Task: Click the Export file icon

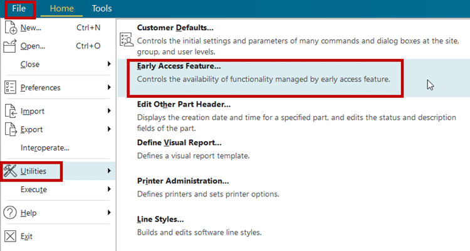Action: point(10,129)
